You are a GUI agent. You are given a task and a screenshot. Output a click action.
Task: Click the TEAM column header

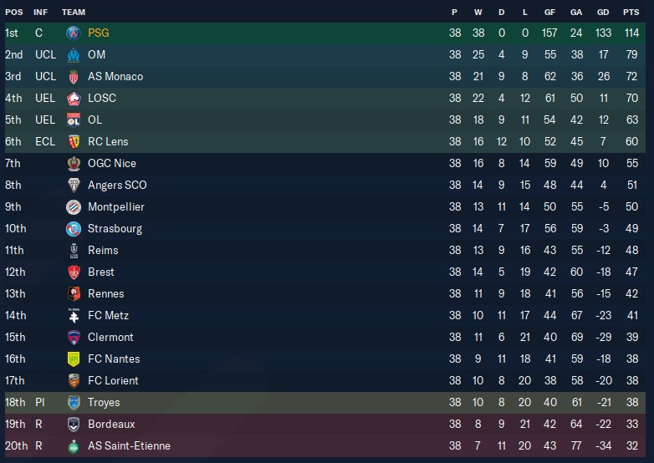pyautogui.click(x=74, y=13)
